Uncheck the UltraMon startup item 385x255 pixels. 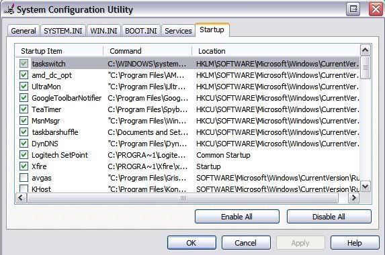pos(24,87)
